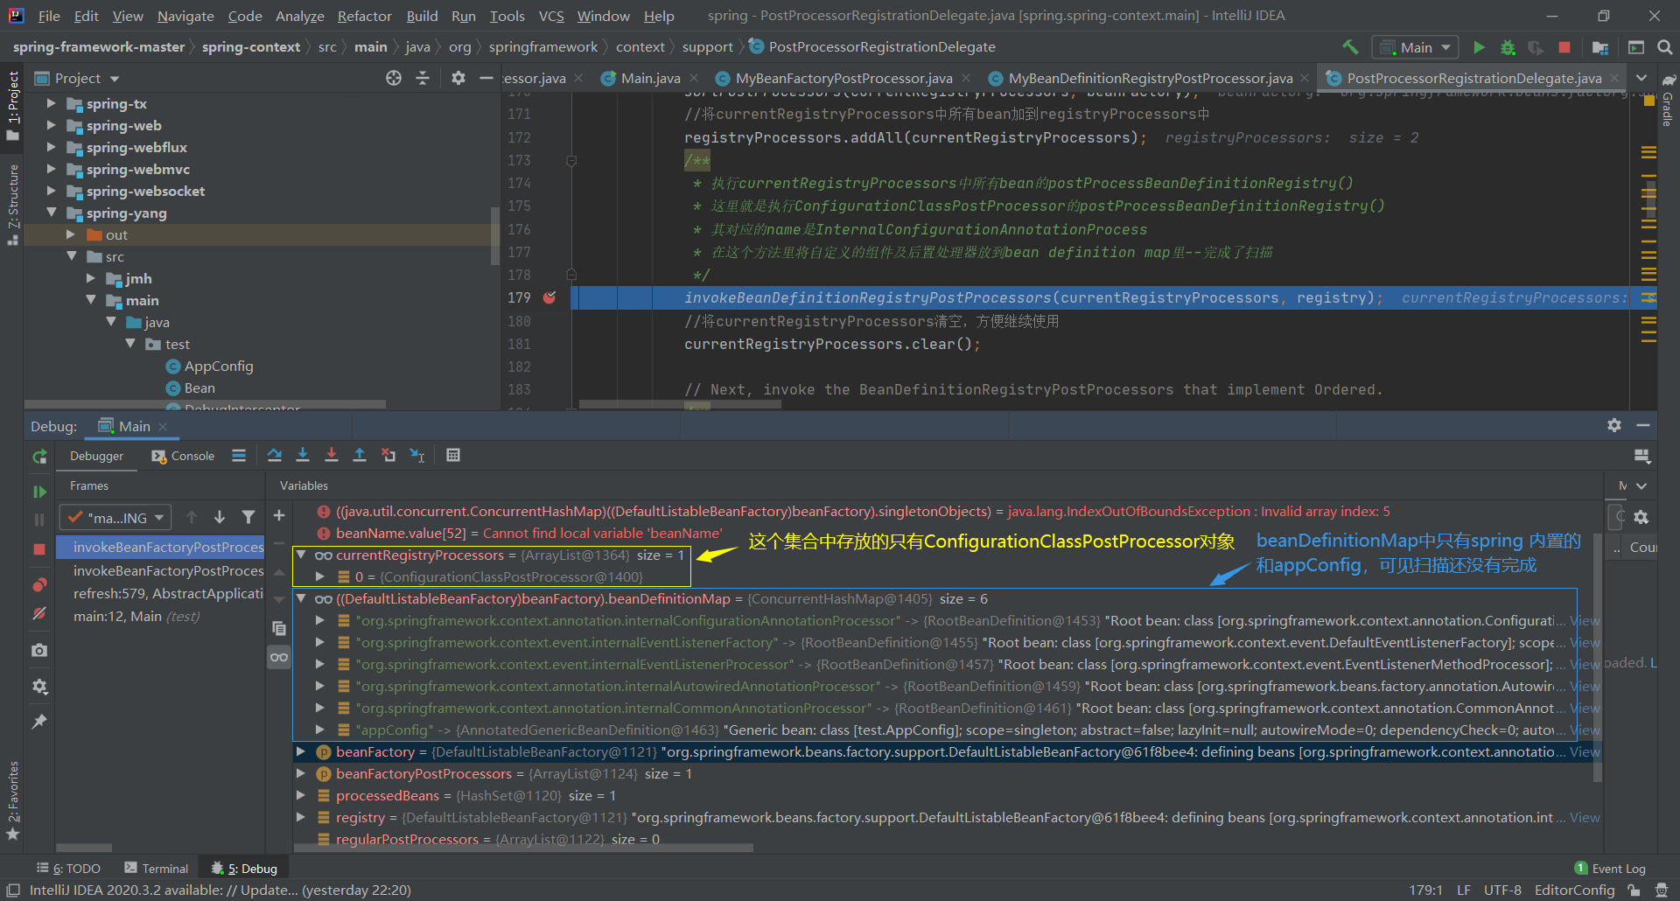Click the Step Into blue down-arrow icon
The height and width of the screenshot is (901, 1680).
303,455
